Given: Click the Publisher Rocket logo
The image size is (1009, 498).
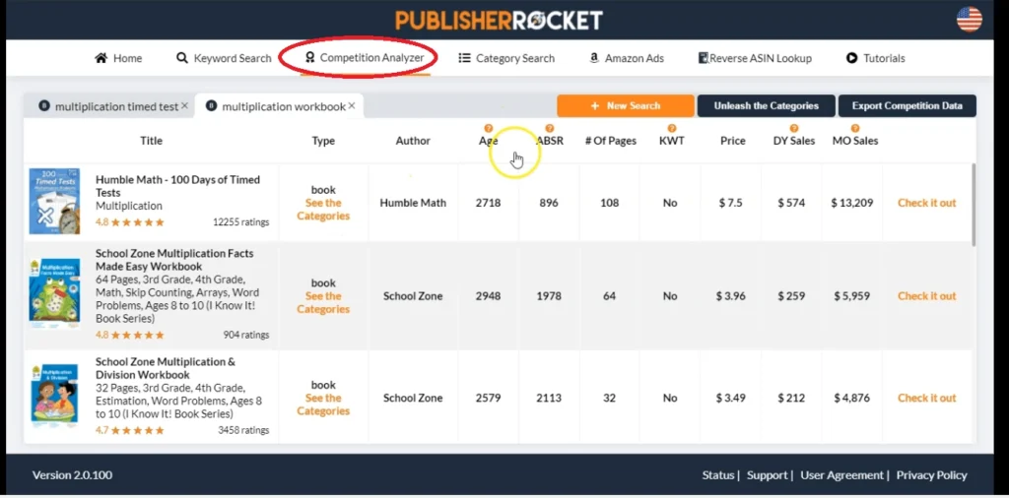Looking at the screenshot, I should pos(499,20).
